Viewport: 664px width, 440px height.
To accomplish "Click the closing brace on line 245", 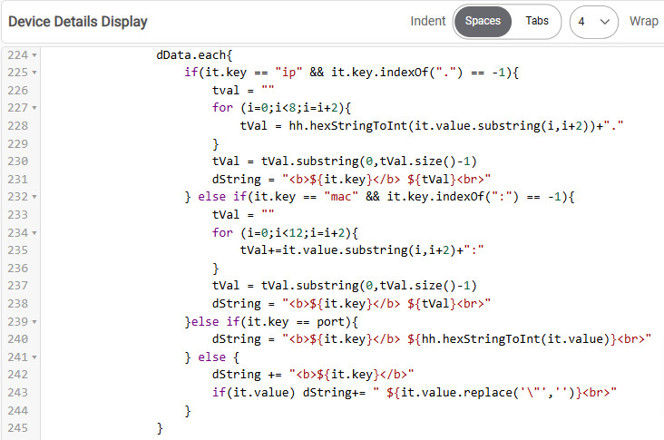I will pyautogui.click(x=161, y=427).
